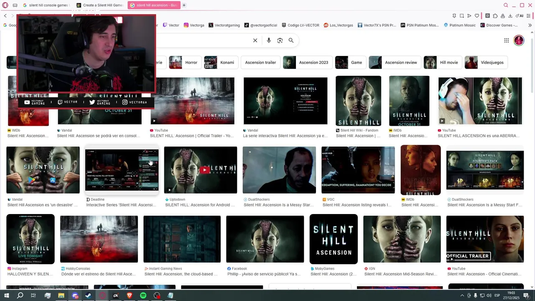Clear the search box with X

coord(255,41)
